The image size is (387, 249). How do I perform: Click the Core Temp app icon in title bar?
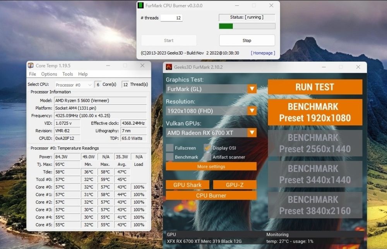coord(31,66)
